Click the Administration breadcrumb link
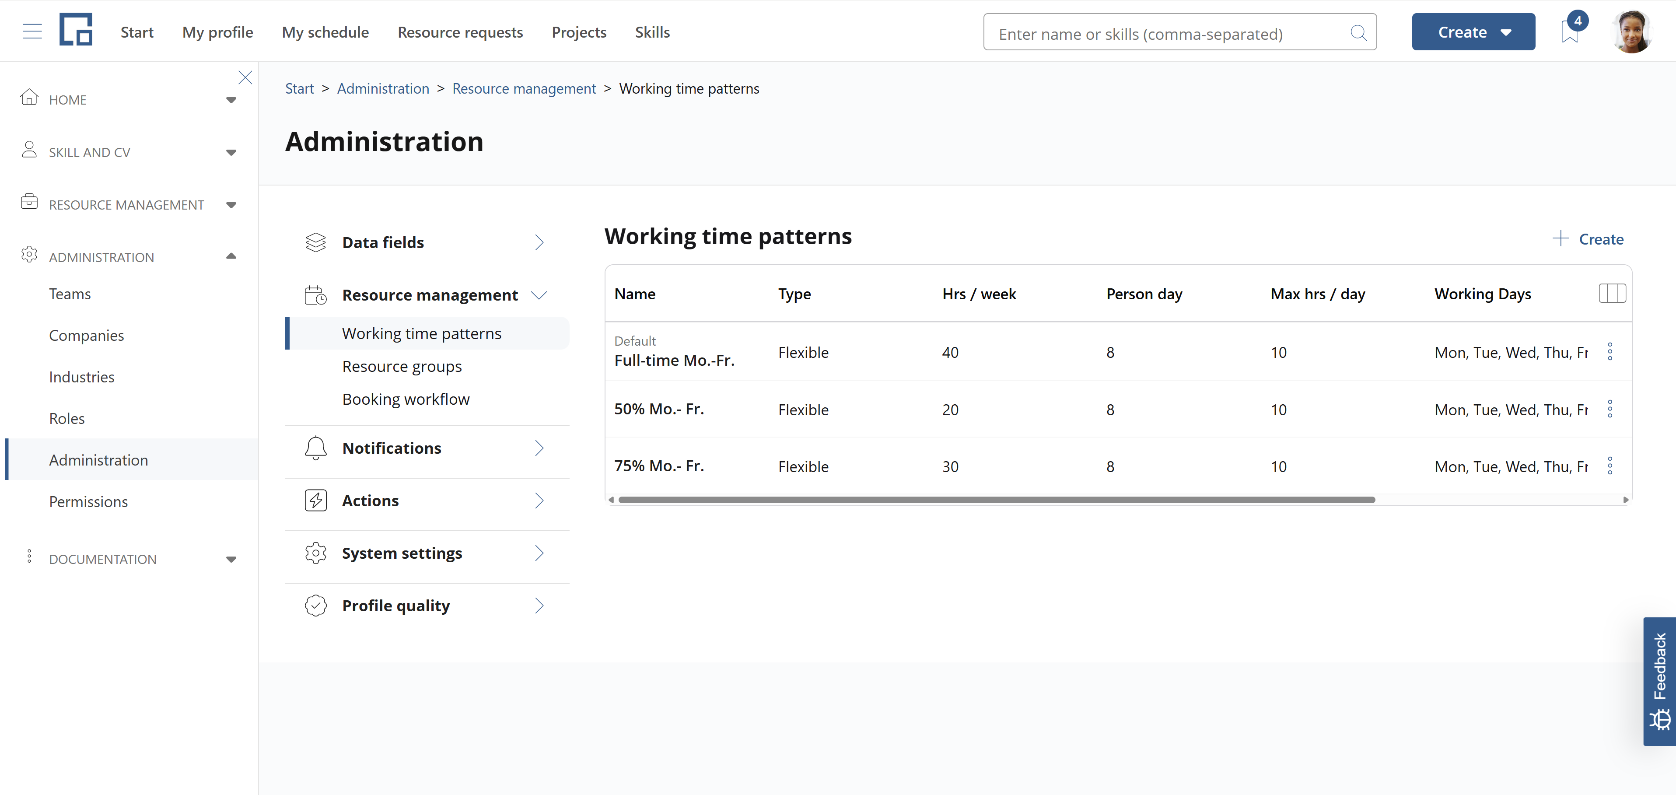1676x795 pixels. tap(383, 88)
